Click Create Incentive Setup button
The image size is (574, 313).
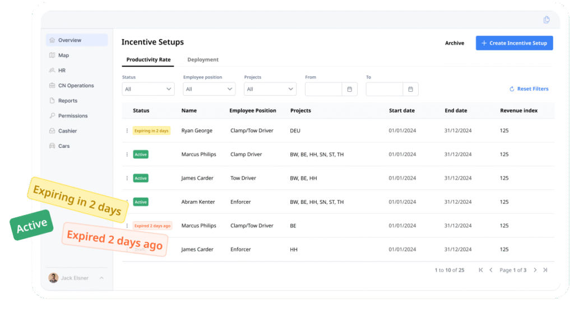pos(514,43)
